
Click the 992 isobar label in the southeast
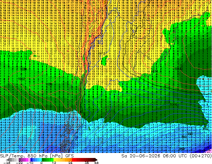click(191, 134)
